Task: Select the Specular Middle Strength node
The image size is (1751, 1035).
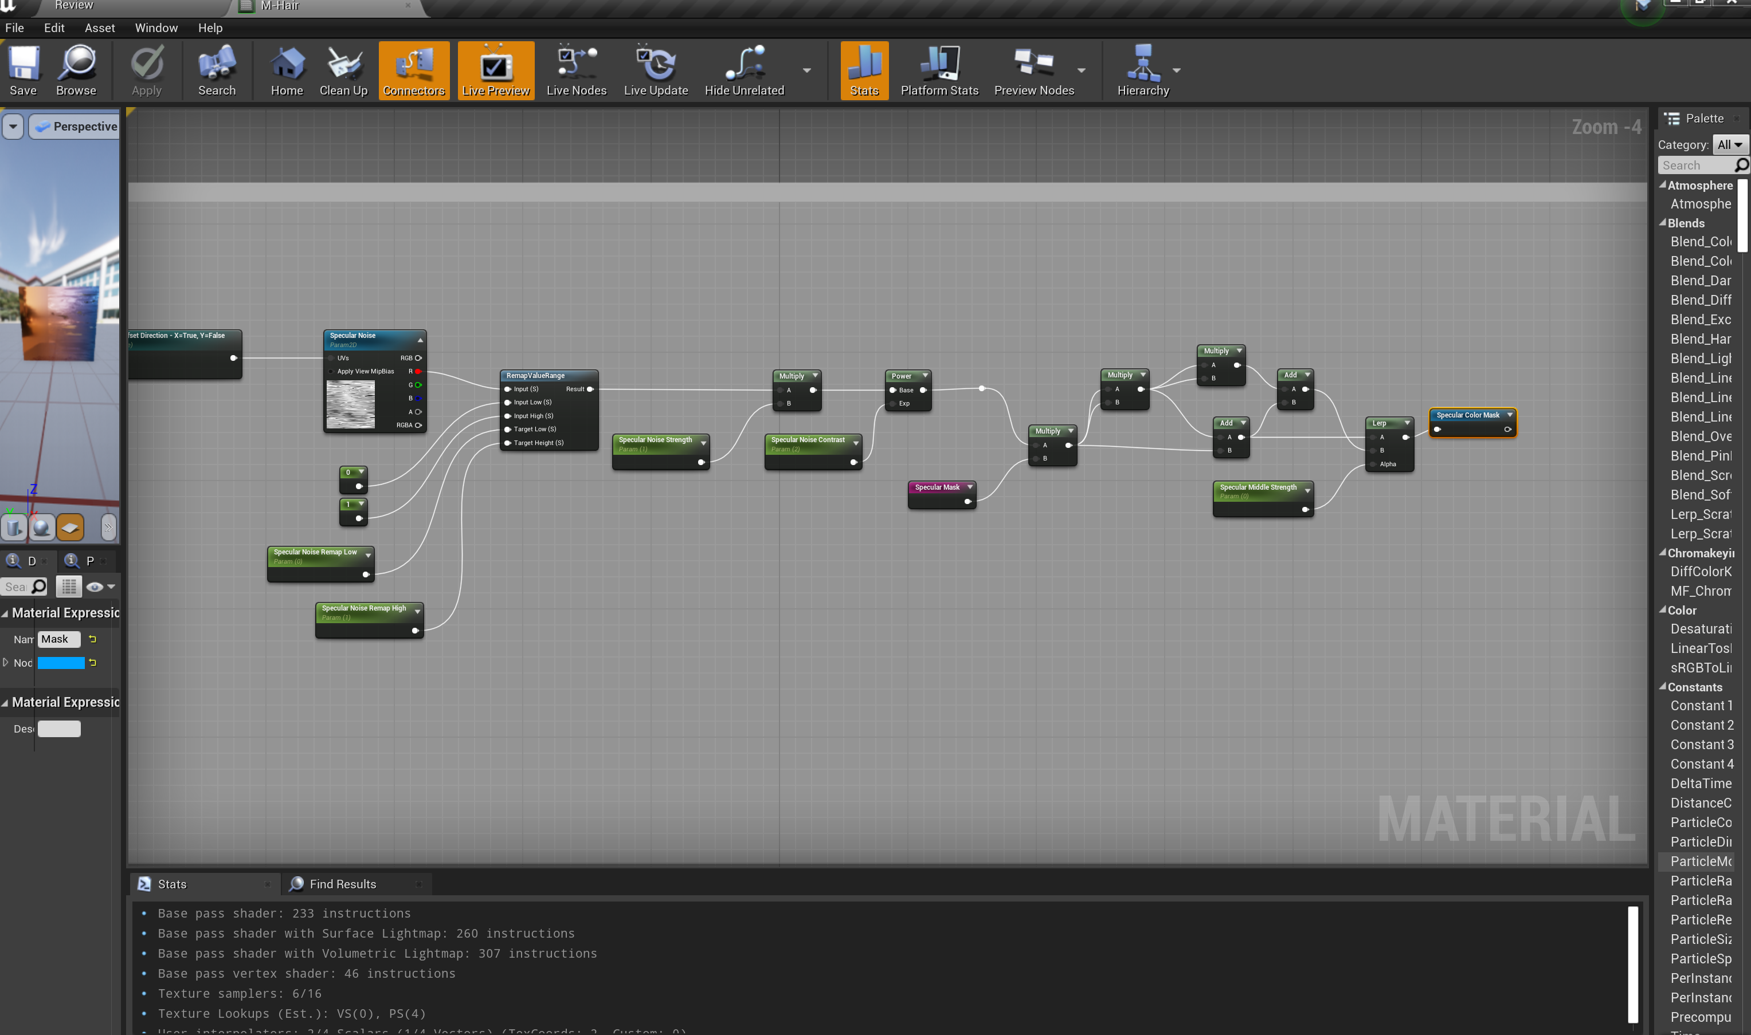Action: (1263, 499)
